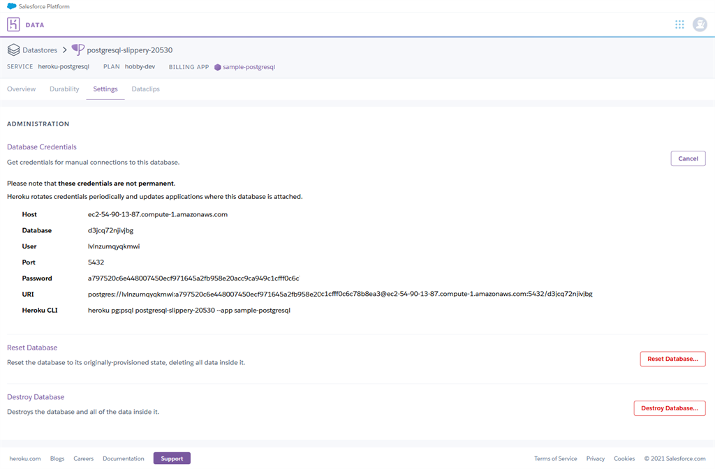Select the Settings tab
This screenshot has width=715, height=469.
tap(105, 89)
